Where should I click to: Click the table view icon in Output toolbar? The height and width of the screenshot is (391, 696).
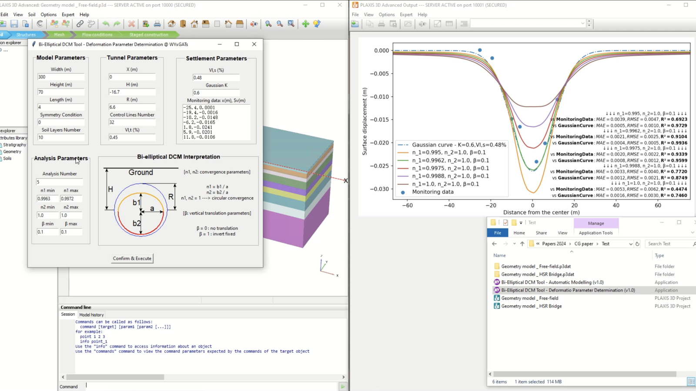[x=449, y=24]
